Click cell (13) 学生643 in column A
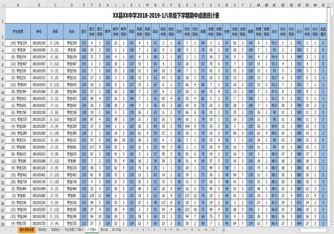Image resolution: width=334 pixels, height=234 pixels. (18, 85)
